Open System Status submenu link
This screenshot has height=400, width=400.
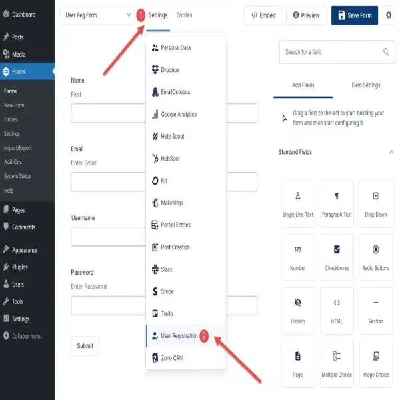tap(17, 176)
